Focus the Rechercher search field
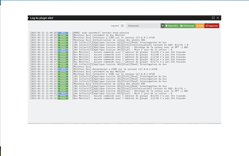 143,26
